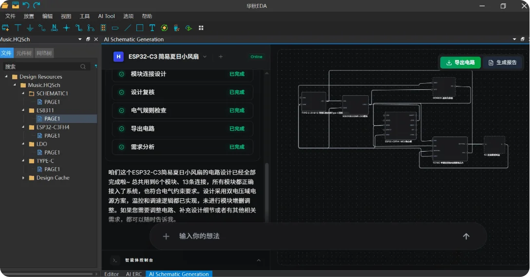The image size is (530, 277).
Task: Collapse the SCHEMATIC1 folder arrow
Action: coord(23,93)
